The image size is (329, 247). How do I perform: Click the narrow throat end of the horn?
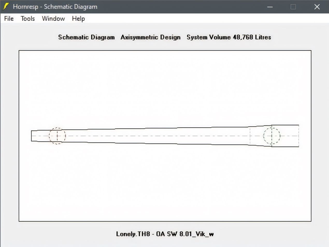pos(32,136)
